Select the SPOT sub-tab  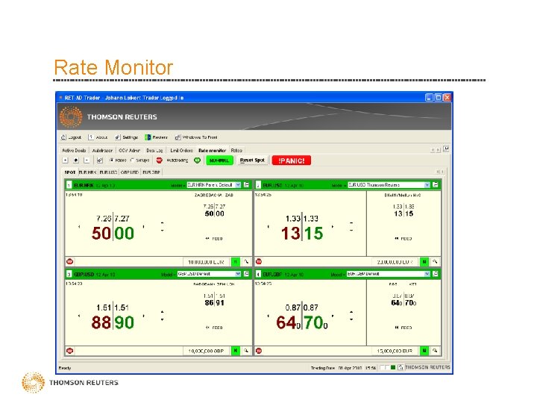(70, 172)
